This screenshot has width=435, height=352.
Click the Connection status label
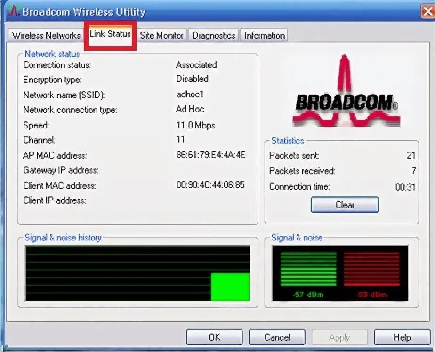pos(57,65)
